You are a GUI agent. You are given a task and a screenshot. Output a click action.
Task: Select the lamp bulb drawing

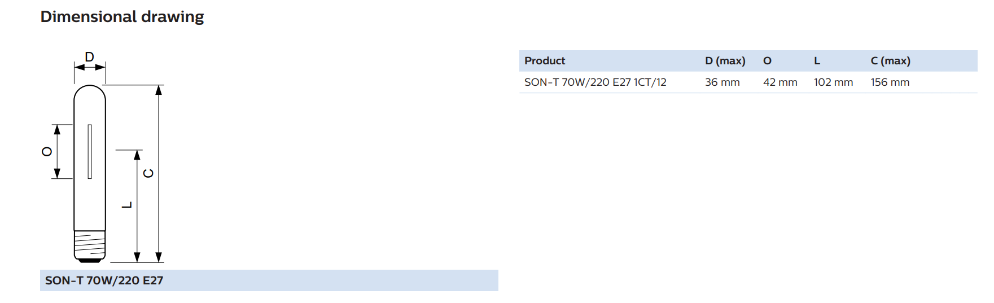point(90,173)
